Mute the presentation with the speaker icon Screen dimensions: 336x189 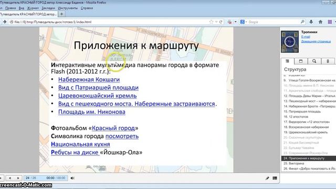tap(72, 178)
